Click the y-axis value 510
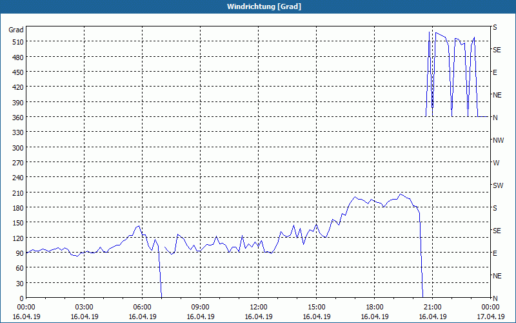This screenshot has height=323, width=516. tap(19, 42)
